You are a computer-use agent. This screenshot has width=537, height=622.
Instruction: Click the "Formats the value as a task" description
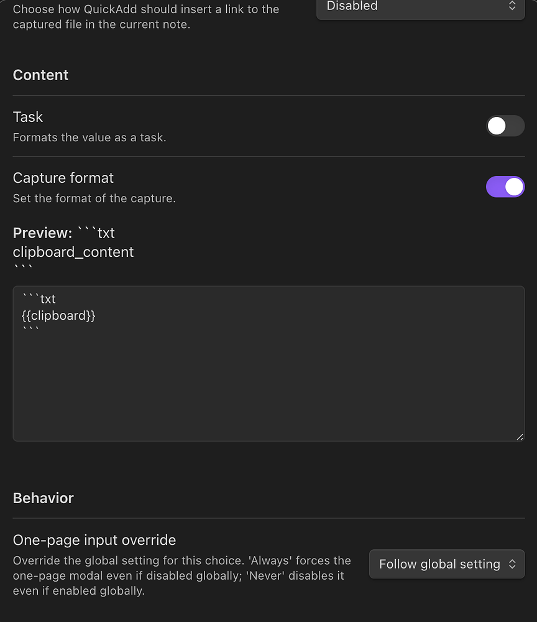(x=89, y=137)
